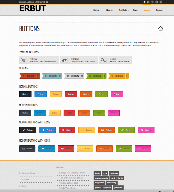The width and height of the screenshot is (174, 192).
Task: Click the freelancing tag
Action: tap(112, 183)
